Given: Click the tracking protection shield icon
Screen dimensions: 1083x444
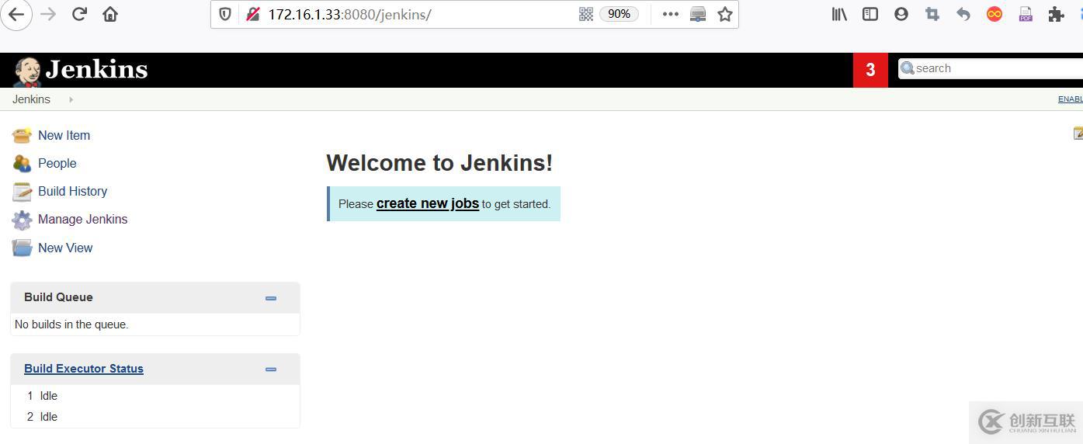Looking at the screenshot, I should pos(225,14).
